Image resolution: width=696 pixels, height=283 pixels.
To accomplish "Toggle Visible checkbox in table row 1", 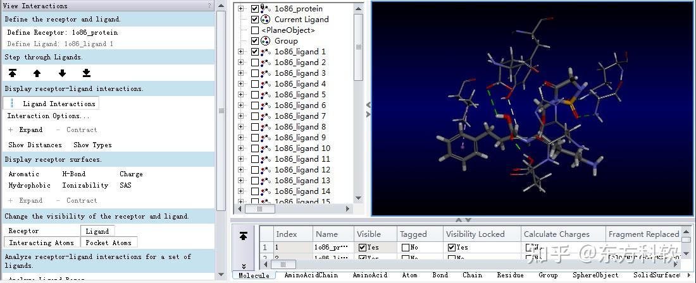I will point(363,248).
